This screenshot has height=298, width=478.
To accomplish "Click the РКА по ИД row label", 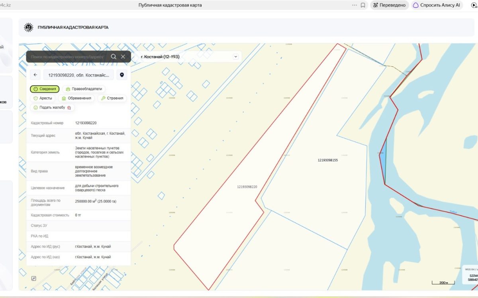I will pyautogui.click(x=39, y=236).
